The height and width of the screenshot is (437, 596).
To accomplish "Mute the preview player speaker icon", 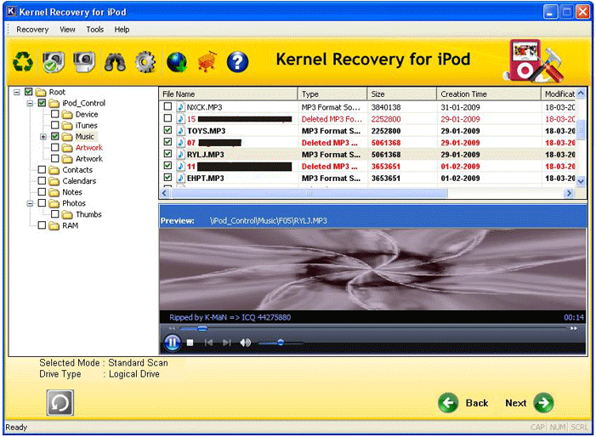I will click(x=245, y=343).
